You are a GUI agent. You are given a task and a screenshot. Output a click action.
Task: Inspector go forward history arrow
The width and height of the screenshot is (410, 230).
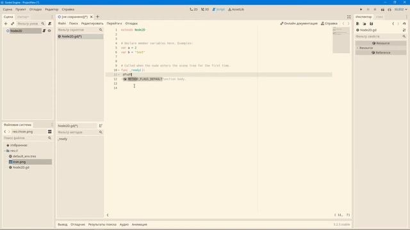pos(398,24)
